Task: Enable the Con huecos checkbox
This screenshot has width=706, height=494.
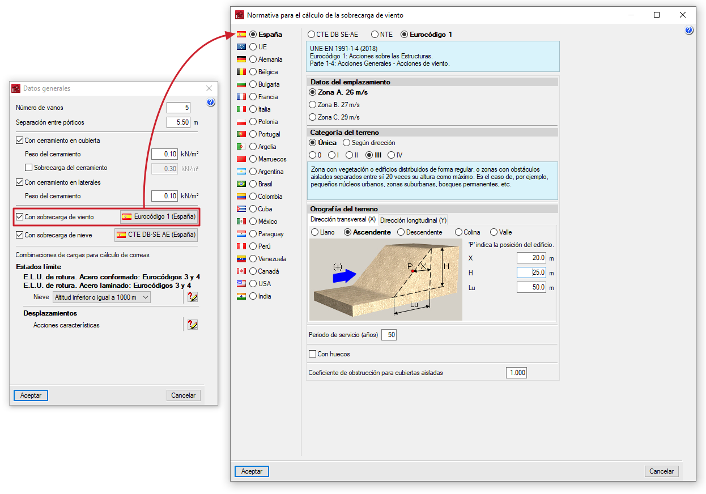Action: point(312,354)
